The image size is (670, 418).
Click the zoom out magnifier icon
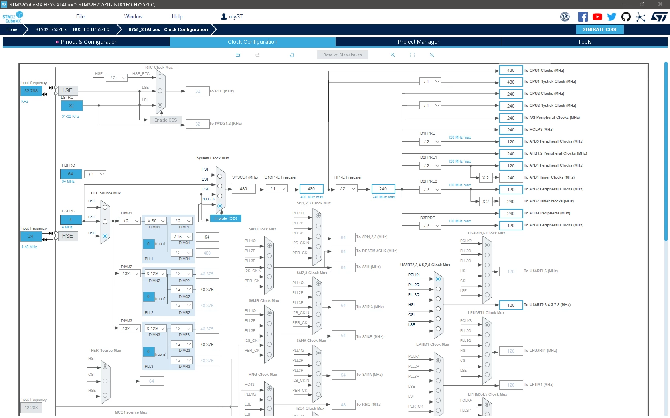pyautogui.click(x=432, y=55)
